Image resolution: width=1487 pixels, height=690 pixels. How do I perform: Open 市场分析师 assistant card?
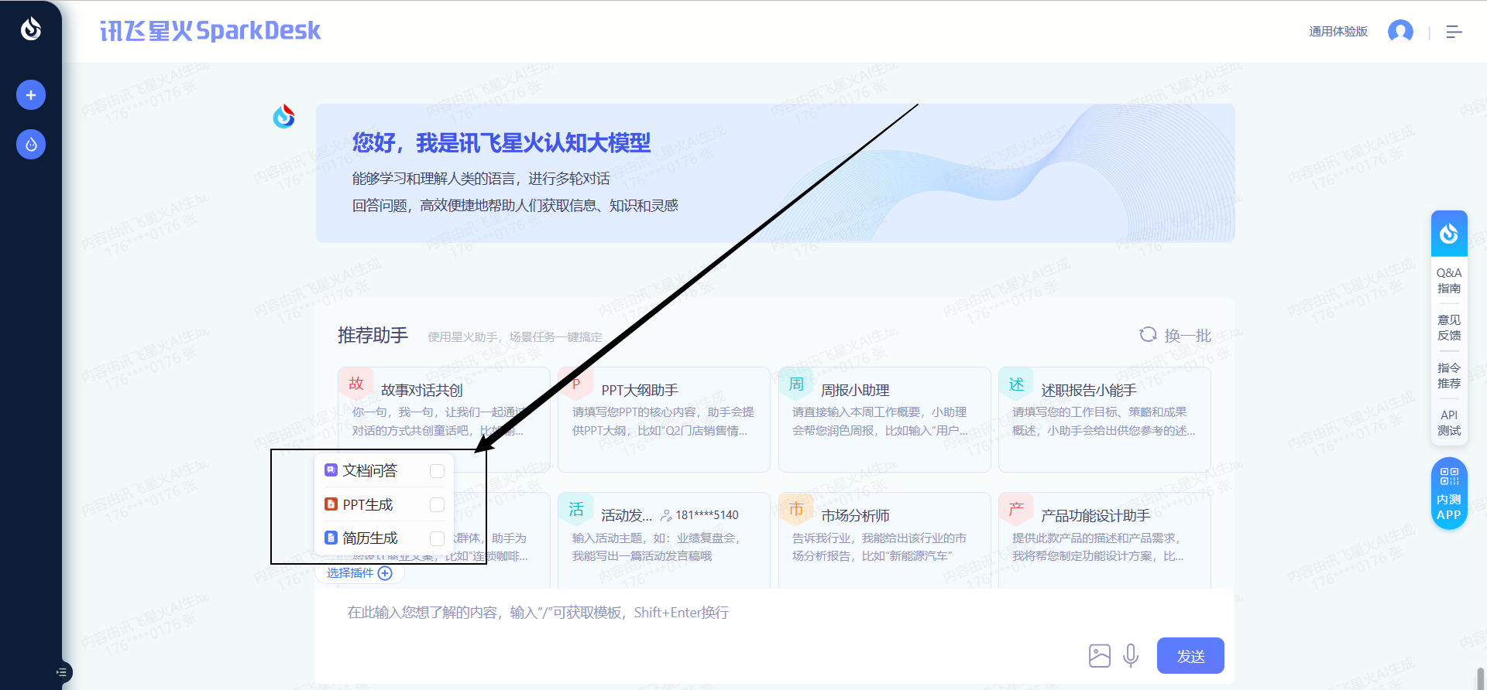[x=884, y=540]
